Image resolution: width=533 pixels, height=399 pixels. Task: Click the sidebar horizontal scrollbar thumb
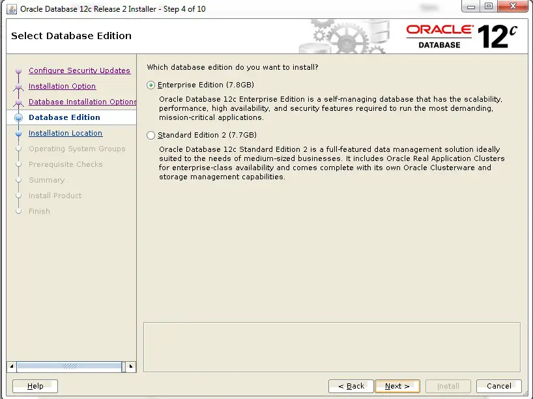coord(69,366)
